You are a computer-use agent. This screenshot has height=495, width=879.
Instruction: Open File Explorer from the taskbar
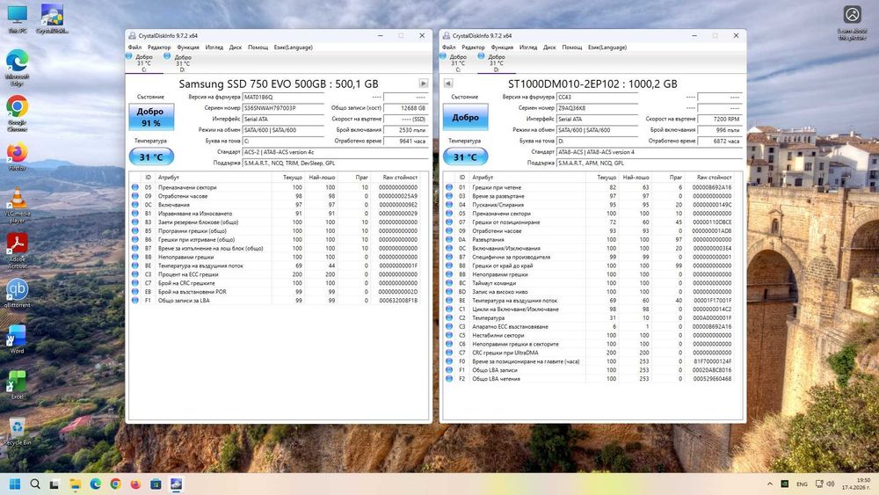click(x=75, y=484)
